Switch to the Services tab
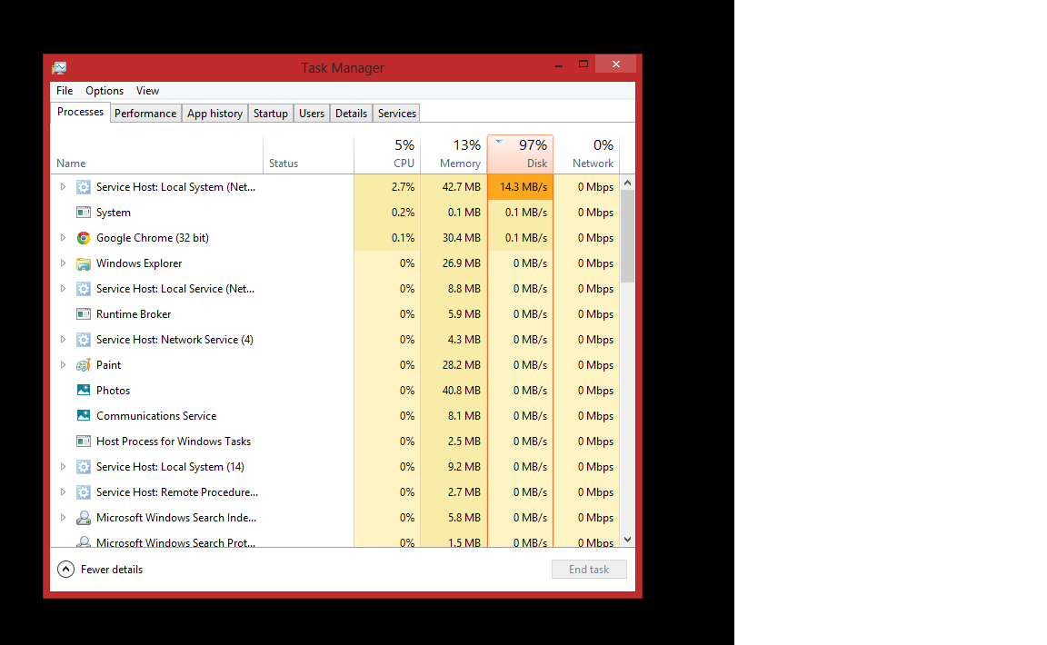The height and width of the screenshot is (645, 1047). [x=397, y=114]
